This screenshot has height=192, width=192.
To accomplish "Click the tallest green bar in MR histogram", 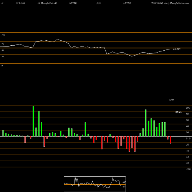I will pos(33,121).
